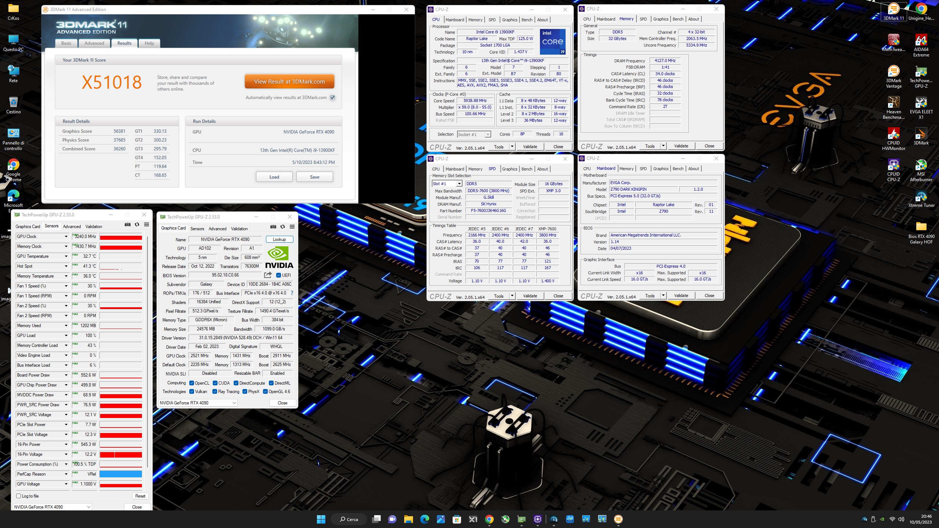Launch 3DMark Vantage desktop shortcut
The image size is (939, 528).
[x=894, y=77]
